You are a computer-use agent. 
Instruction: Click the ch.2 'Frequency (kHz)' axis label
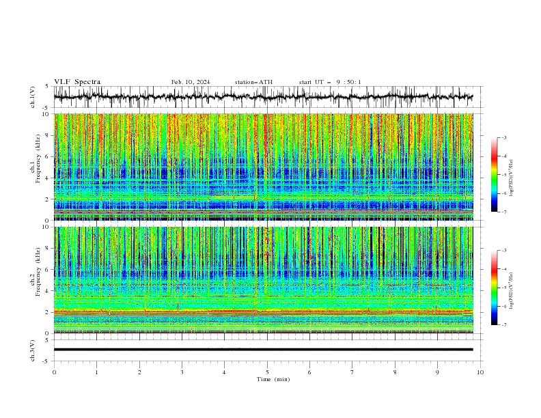coord(38,272)
